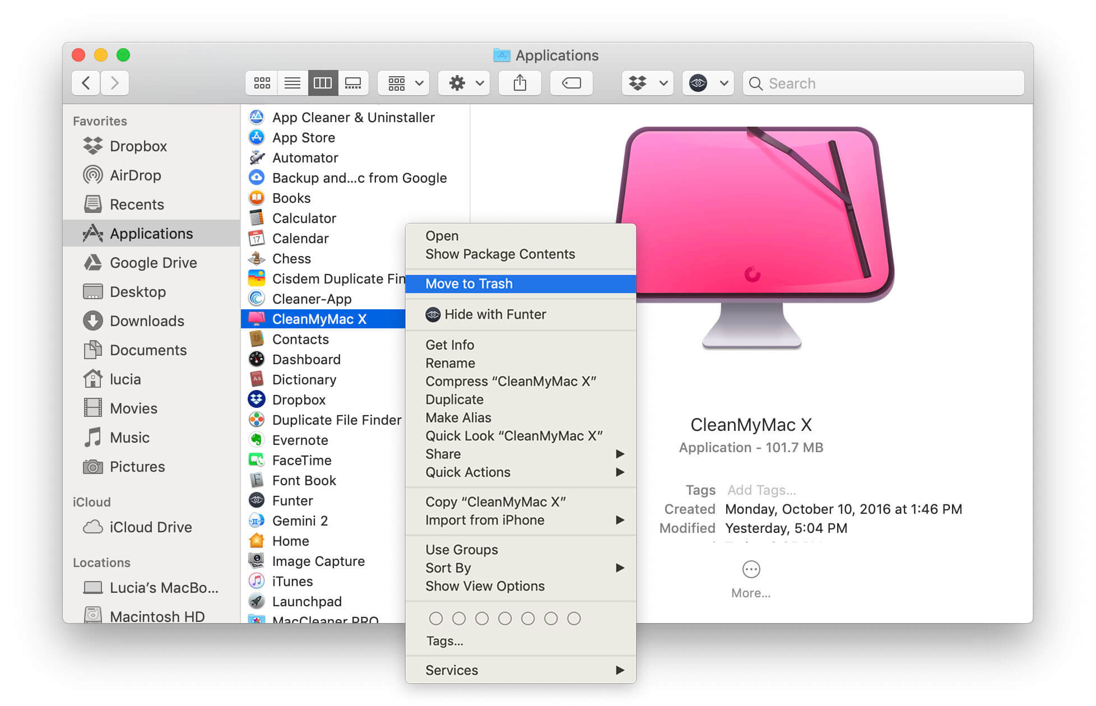The image size is (1096, 706).
Task: Expand Quick Actions submenu arrow
Action: pyautogui.click(x=623, y=472)
